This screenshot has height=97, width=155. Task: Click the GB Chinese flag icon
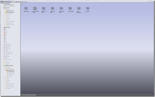(5, 35)
